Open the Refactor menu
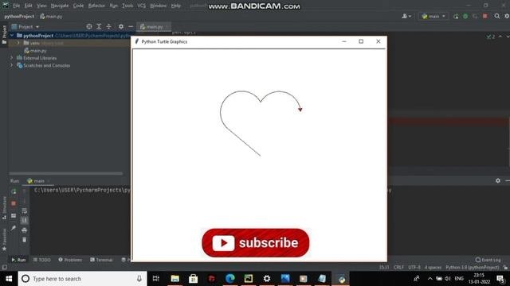The image size is (510, 286). coord(96,6)
